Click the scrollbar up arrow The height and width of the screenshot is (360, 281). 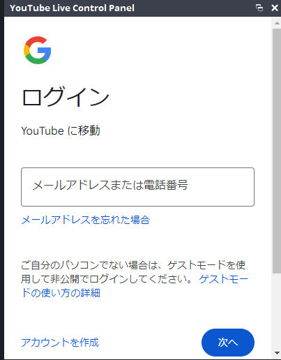point(277,23)
